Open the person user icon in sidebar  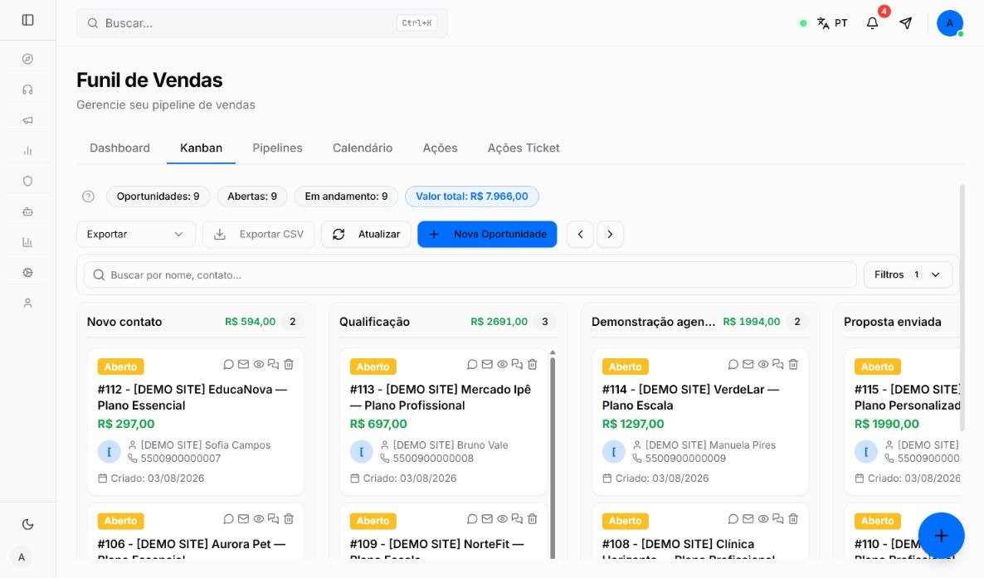pyautogui.click(x=27, y=304)
